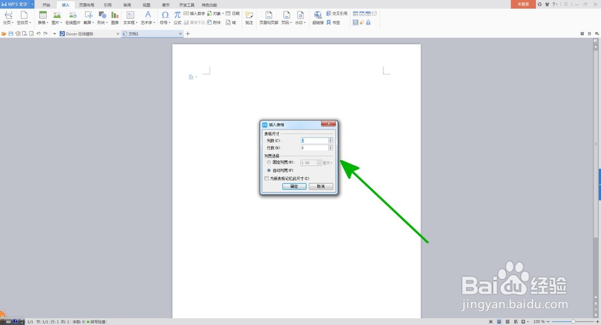The width and height of the screenshot is (601, 325).
Task: Click the Formula (公式) pi icon
Action: click(177, 15)
